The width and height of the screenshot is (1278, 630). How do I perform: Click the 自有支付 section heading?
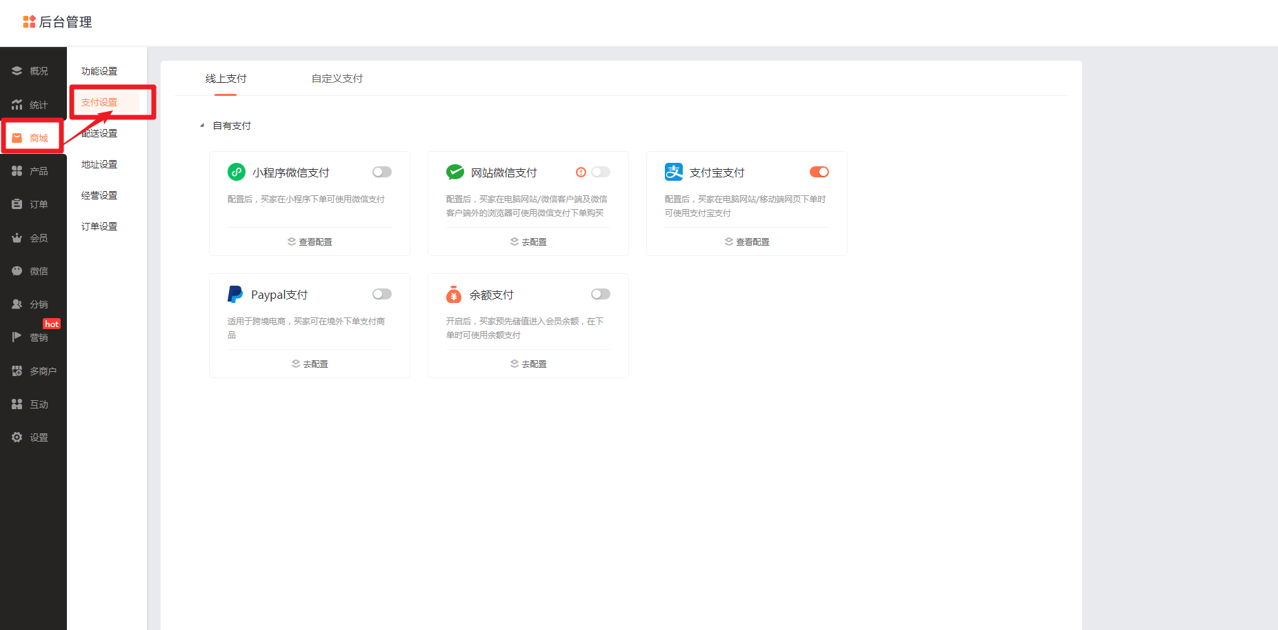point(232,126)
